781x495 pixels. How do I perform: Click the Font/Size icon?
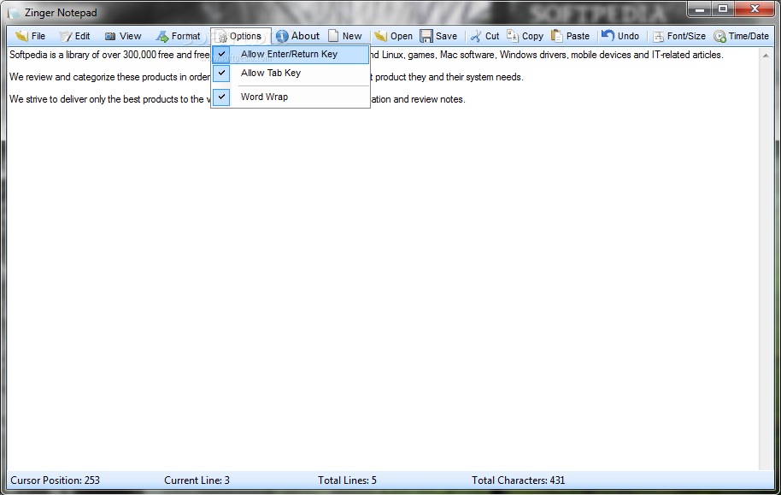coord(659,37)
